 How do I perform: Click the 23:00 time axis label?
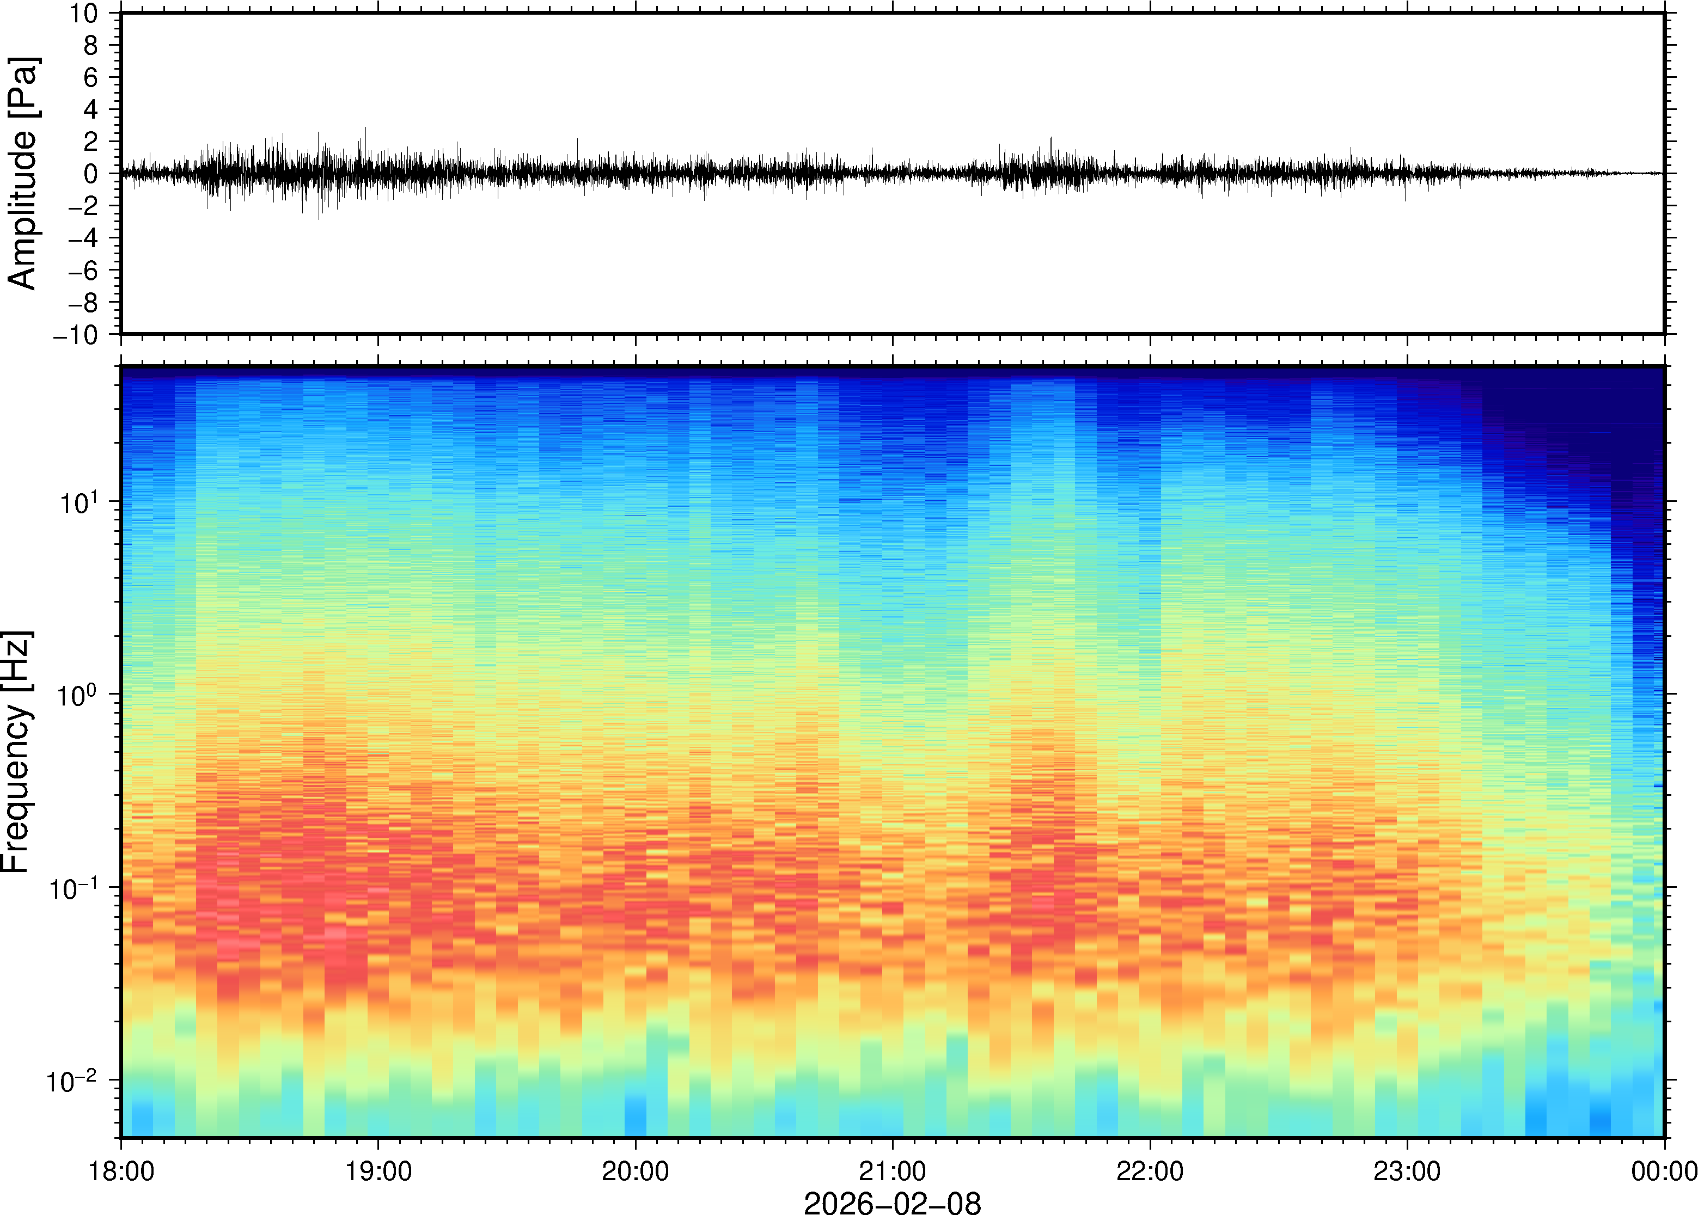pos(1406,1171)
